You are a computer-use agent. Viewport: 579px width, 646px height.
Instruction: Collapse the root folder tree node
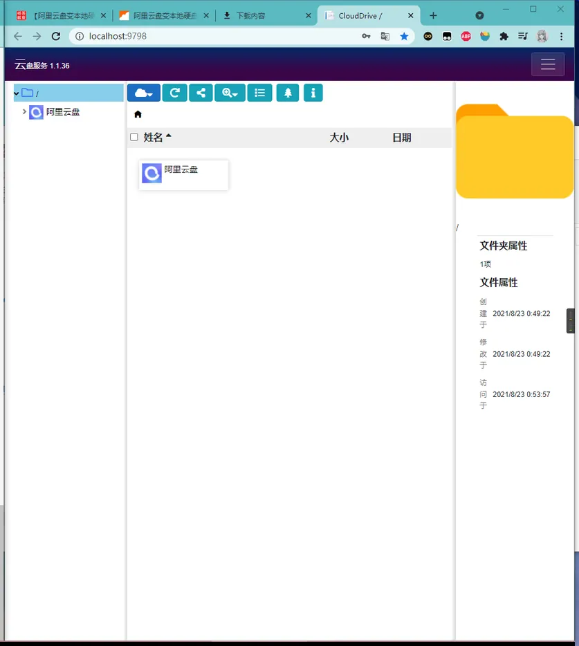(16, 93)
